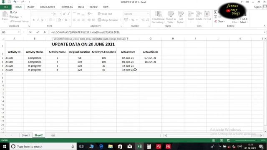Open Merge & Center dropdown arrow
The height and width of the screenshot is (150, 267).
[x=121, y=20]
